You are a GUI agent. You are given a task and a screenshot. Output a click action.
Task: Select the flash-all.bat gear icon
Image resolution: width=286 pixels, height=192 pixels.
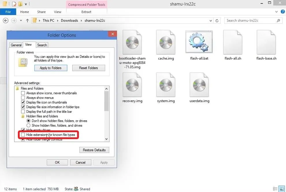199,42
